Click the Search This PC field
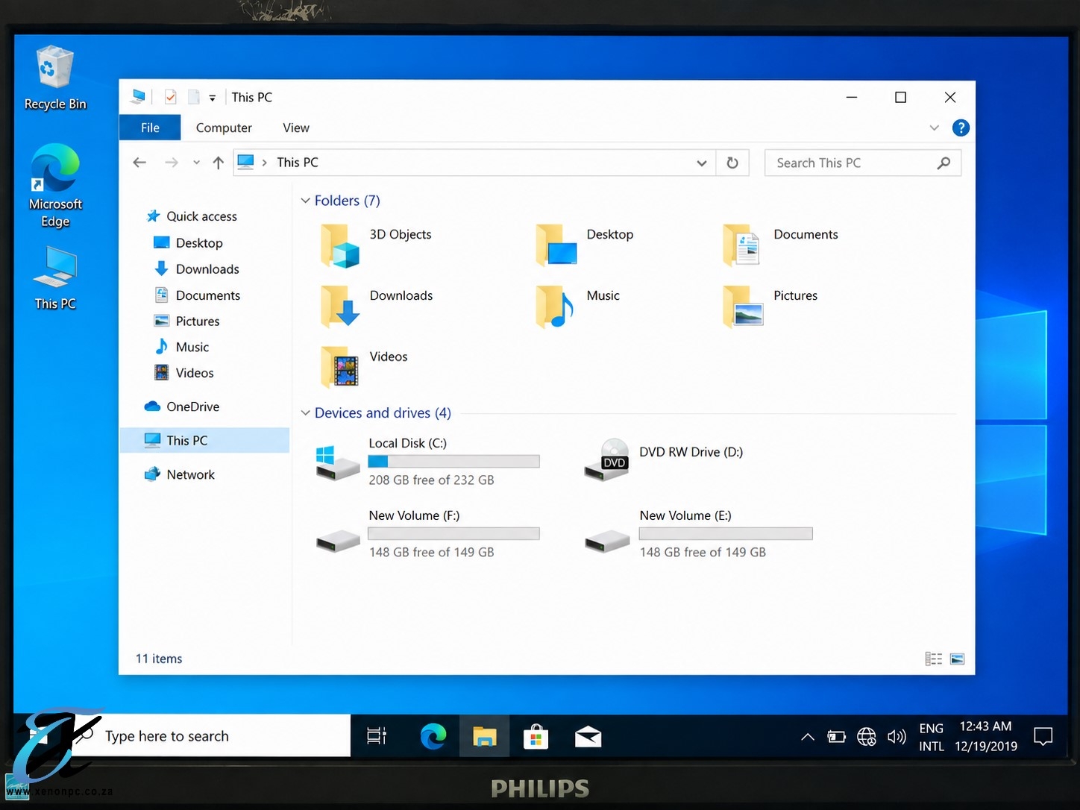This screenshot has width=1080, height=810. point(863,163)
